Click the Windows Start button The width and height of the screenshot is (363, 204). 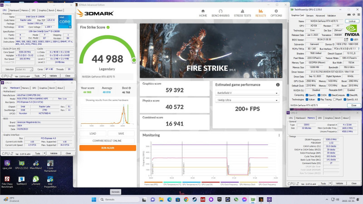tap(94, 199)
